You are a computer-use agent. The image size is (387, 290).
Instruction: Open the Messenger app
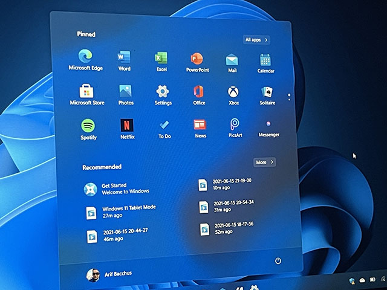coord(268,129)
